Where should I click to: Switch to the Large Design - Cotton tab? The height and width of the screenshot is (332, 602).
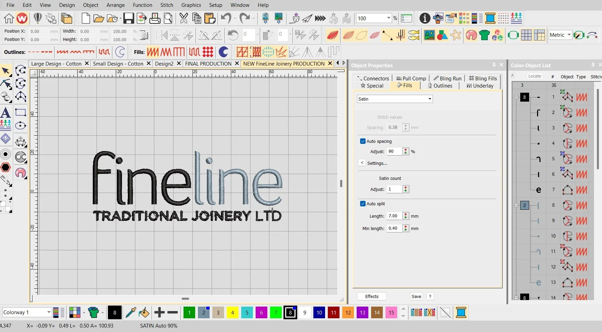point(56,64)
